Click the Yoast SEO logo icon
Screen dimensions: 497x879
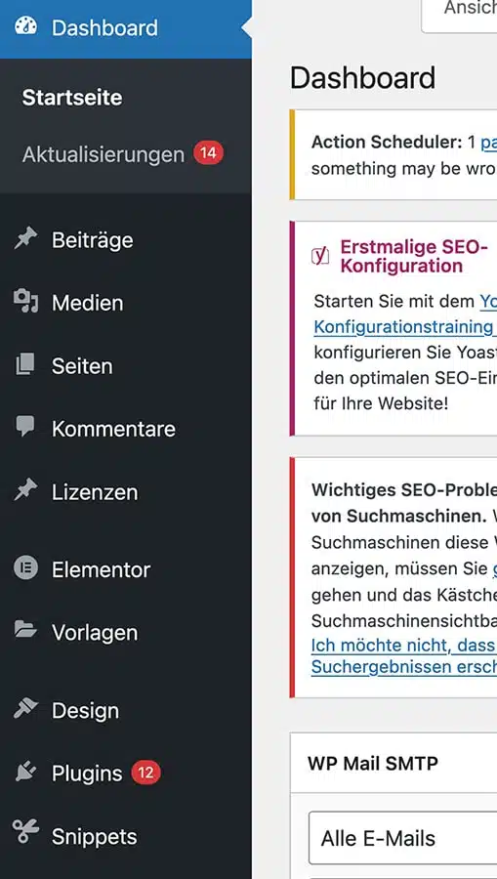320,256
